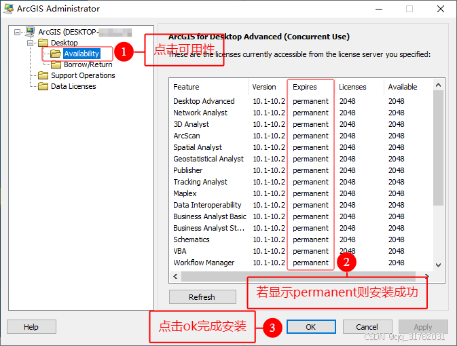Open Support Operations in the tree
The height and width of the screenshot is (346, 457).
83,75
